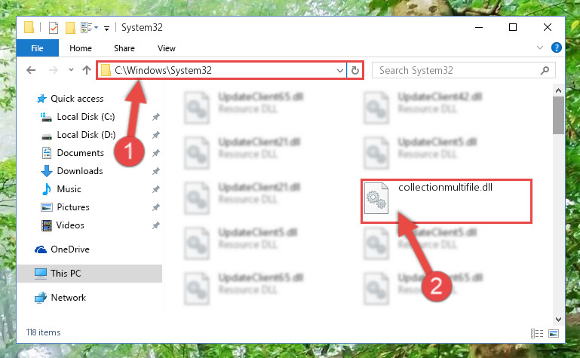Open the File menu
This screenshot has width=580, height=358.
click(38, 48)
